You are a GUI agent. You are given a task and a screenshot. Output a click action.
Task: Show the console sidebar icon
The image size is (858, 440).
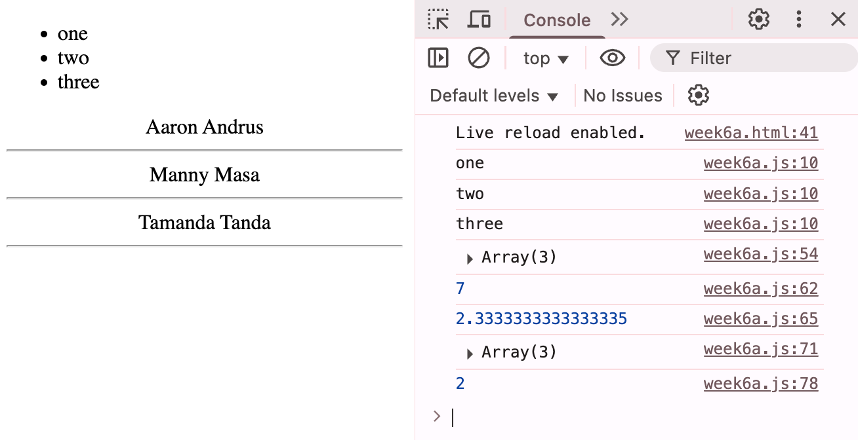coord(438,58)
